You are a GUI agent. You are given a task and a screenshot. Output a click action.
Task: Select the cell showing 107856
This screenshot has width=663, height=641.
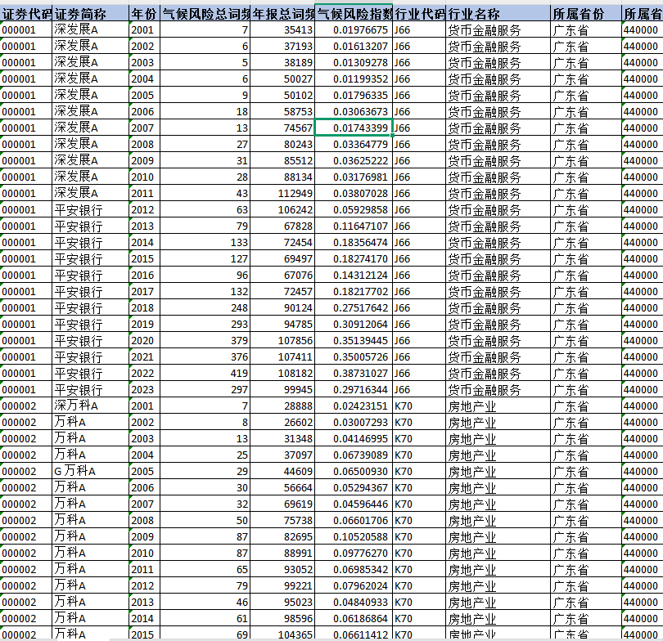click(x=283, y=340)
